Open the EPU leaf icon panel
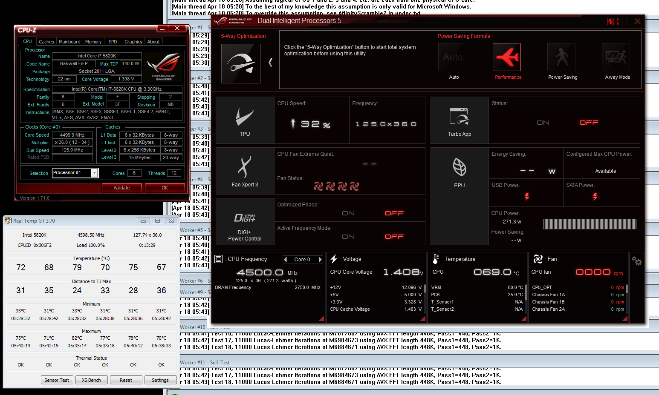This screenshot has height=395, width=659. click(x=459, y=171)
